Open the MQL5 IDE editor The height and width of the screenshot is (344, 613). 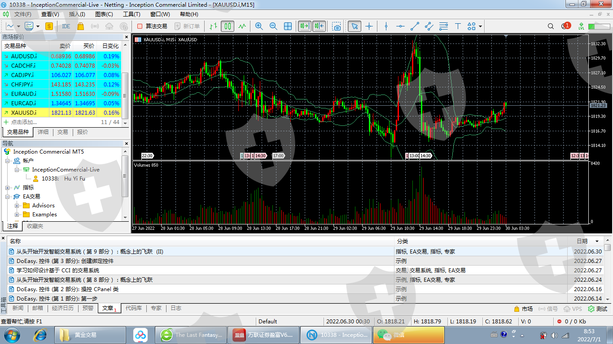[66, 26]
